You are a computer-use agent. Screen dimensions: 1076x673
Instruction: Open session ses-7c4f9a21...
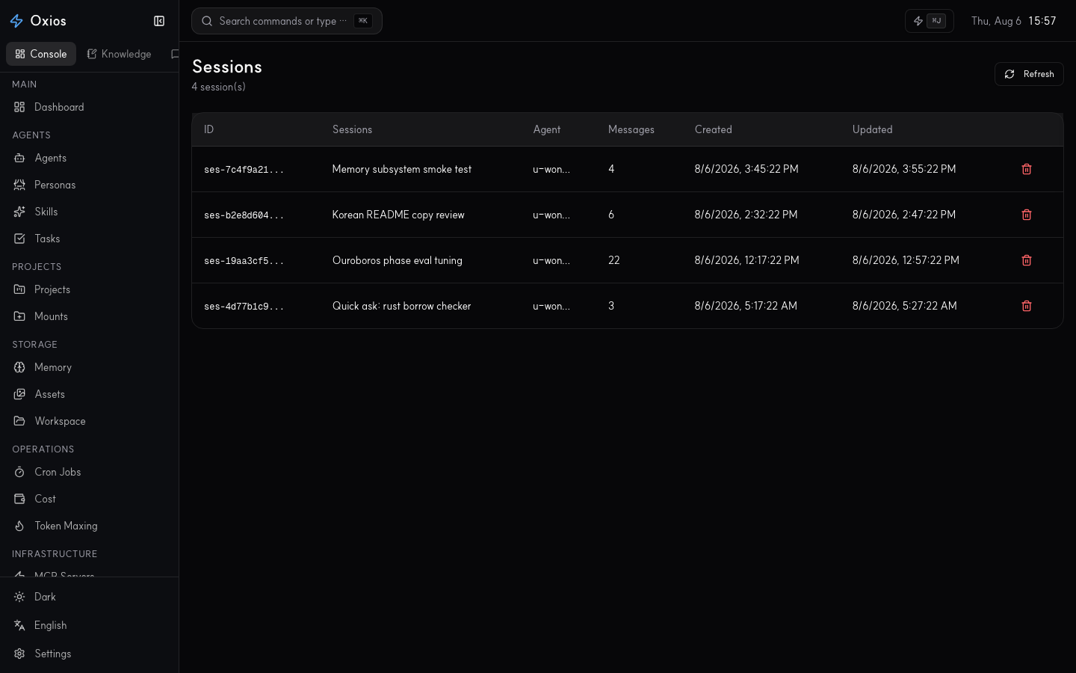(244, 170)
